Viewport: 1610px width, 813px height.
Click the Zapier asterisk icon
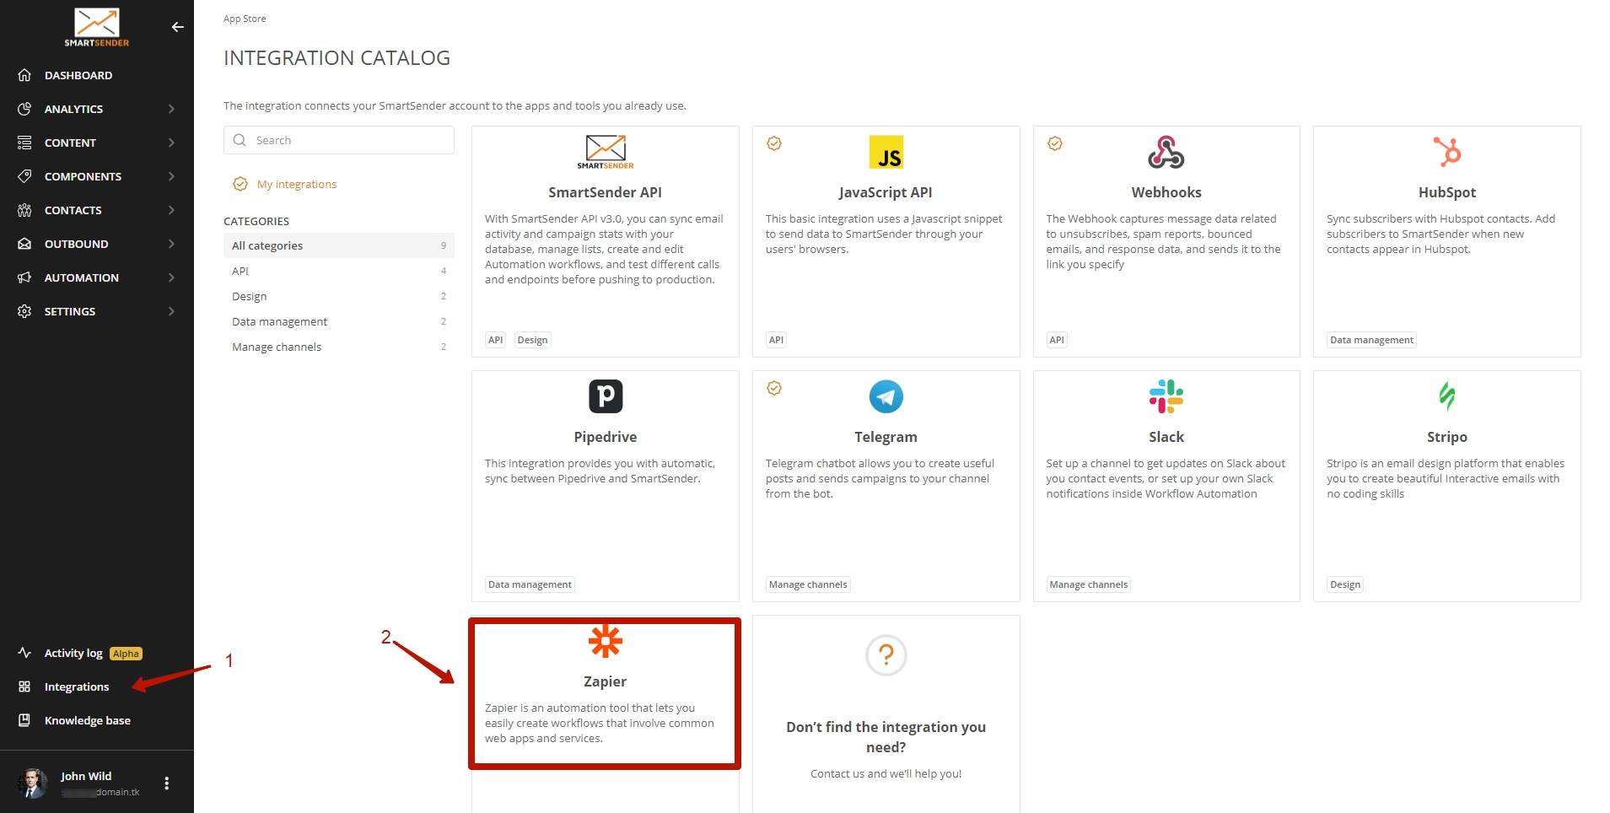tap(605, 642)
